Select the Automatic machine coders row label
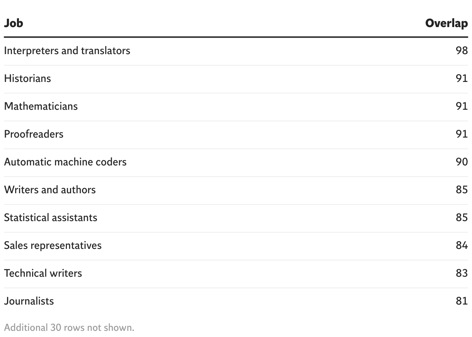This screenshot has height=337, width=472. 65,162
